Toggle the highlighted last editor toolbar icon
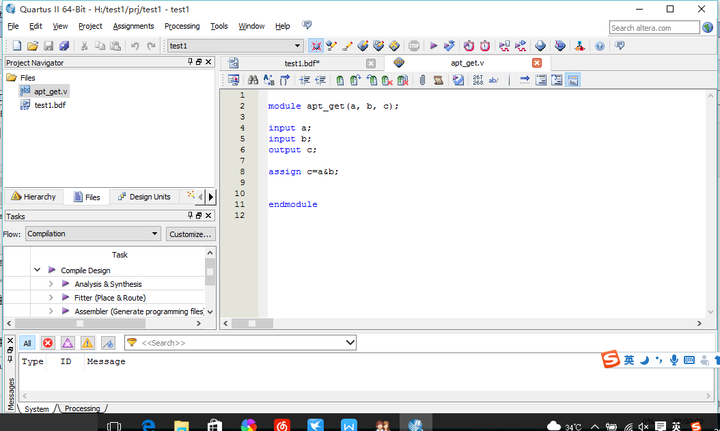Viewport: 720px width, 431px height. tap(572, 80)
